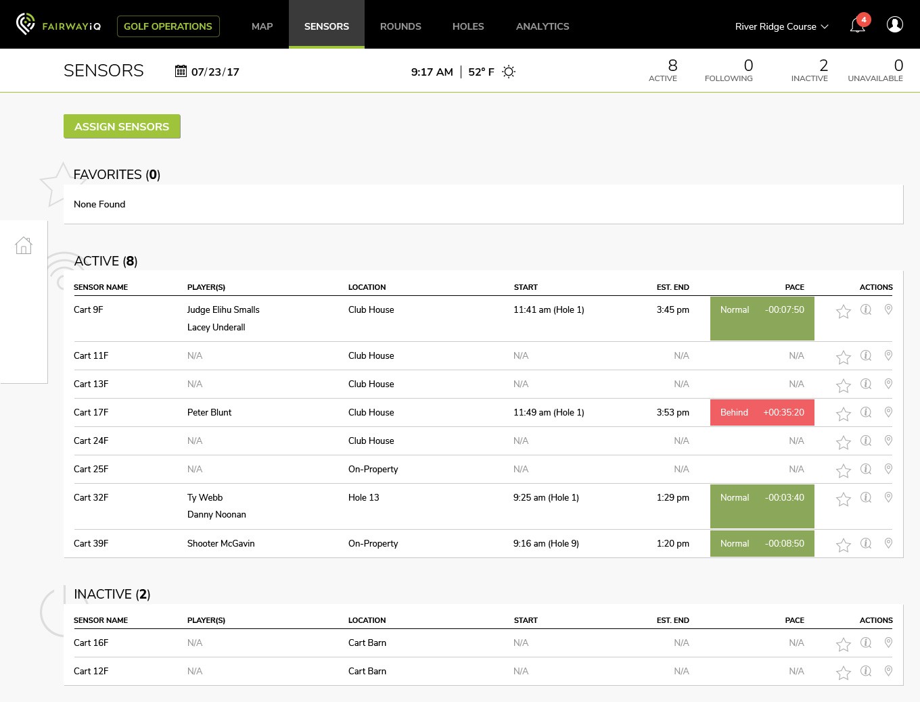Open River Ridge Course dropdown
This screenshot has width=920, height=702.
tap(781, 26)
